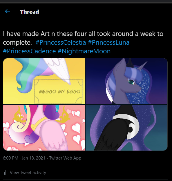The image size is (172, 181).
Task: Click the tweet activity bar chart icon
Action: pyautogui.click(x=6, y=173)
